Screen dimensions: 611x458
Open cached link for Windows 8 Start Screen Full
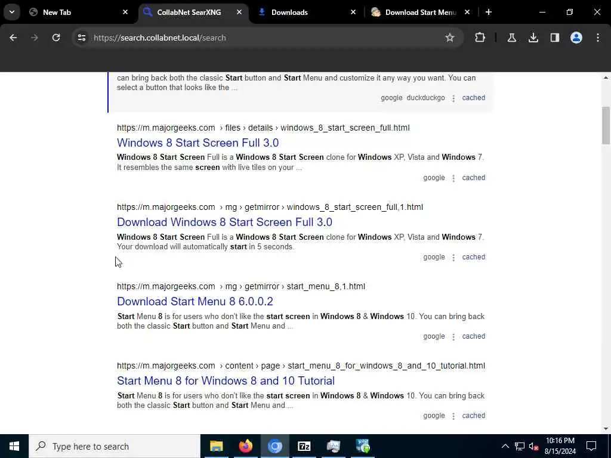[x=473, y=178]
